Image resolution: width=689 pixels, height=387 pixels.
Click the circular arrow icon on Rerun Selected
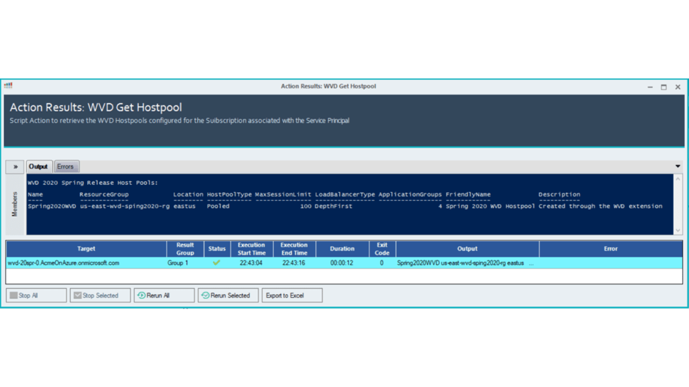pos(204,295)
